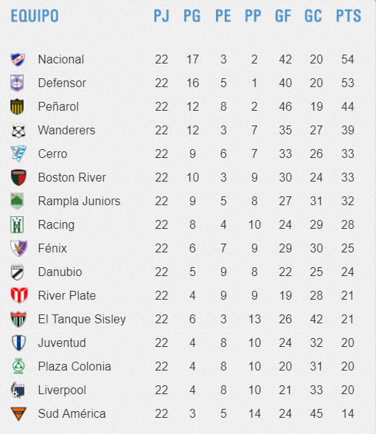The image size is (376, 434).
Task: Click the Nacional team crest icon
Action: coord(18,60)
